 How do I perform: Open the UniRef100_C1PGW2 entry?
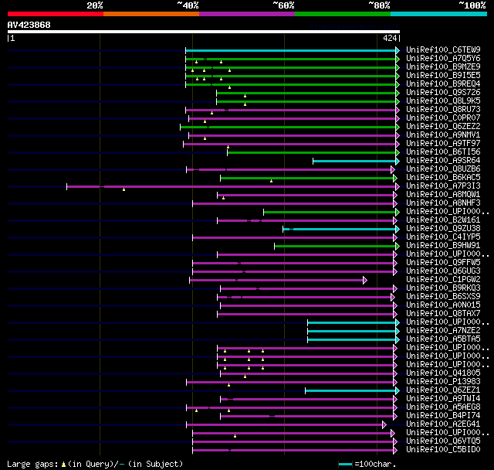[x=443, y=280]
